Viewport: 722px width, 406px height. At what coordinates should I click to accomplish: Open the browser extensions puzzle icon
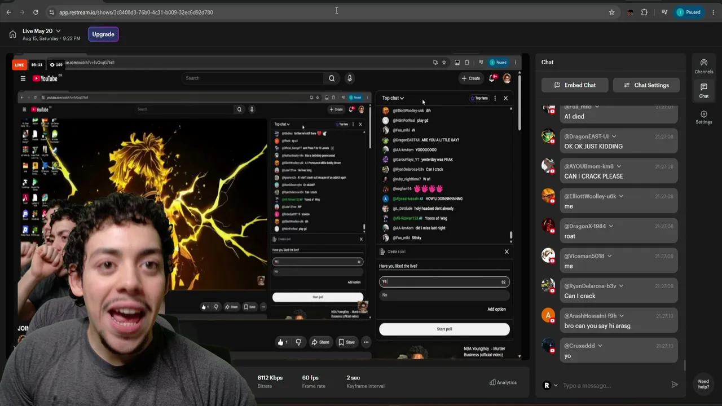tap(644, 12)
